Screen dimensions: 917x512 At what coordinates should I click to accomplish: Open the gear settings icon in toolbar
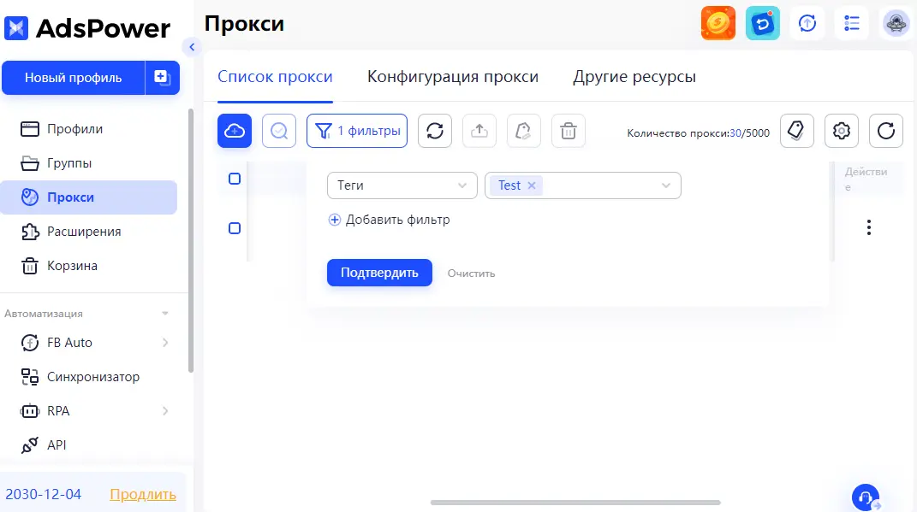(841, 131)
